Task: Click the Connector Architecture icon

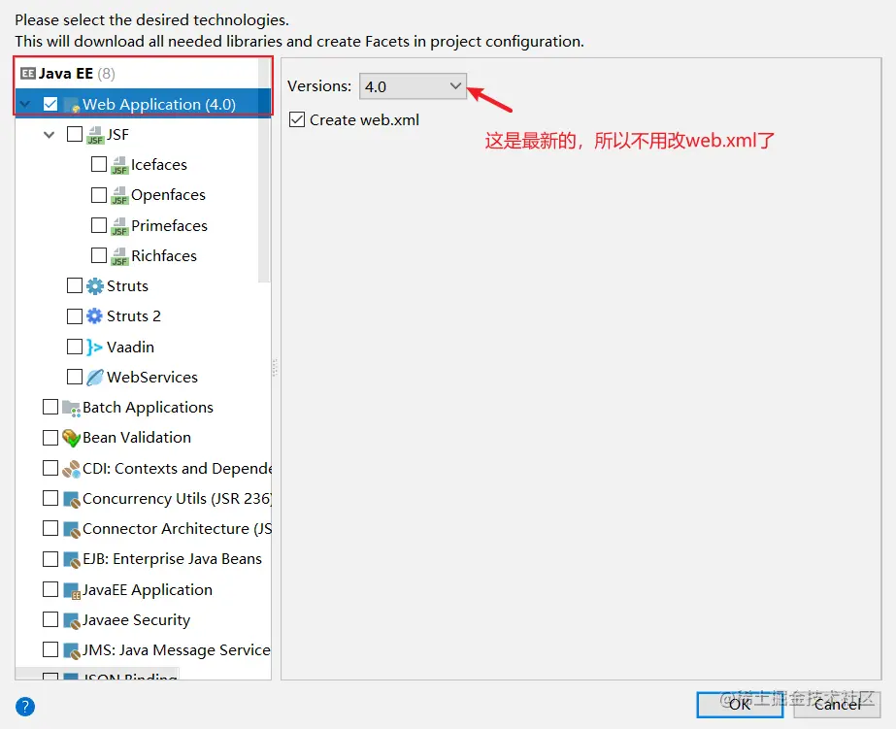Action: click(71, 530)
